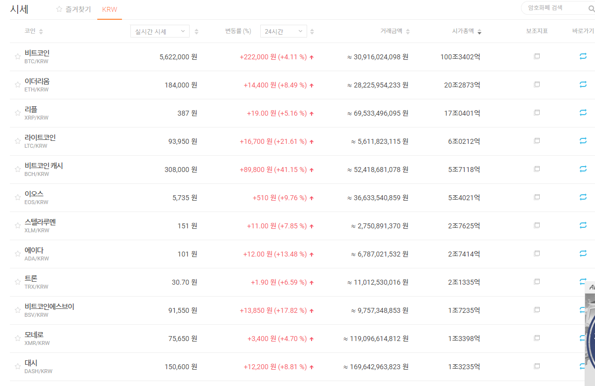Focus the 암호화폐 검색 search field
The height and width of the screenshot is (386, 595).
(553, 8)
